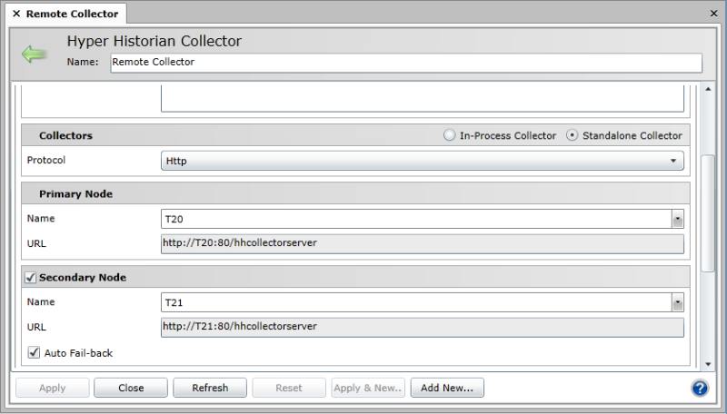Switch to the Remote Collector tab
Viewport: 727px width, 414px height.
[71, 15]
